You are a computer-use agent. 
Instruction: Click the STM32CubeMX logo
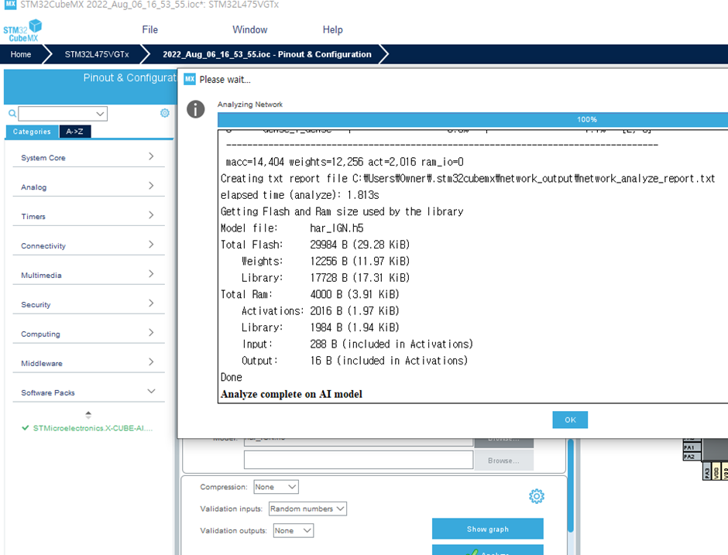[x=22, y=31]
